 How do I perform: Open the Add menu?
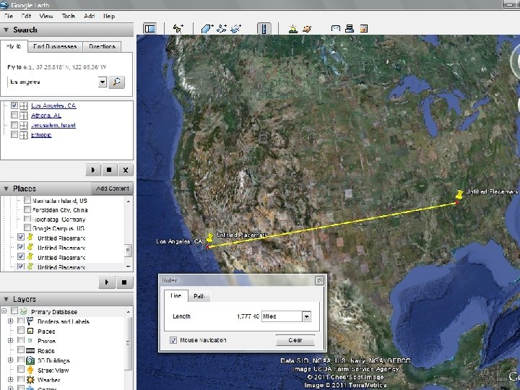[x=90, y=16]
